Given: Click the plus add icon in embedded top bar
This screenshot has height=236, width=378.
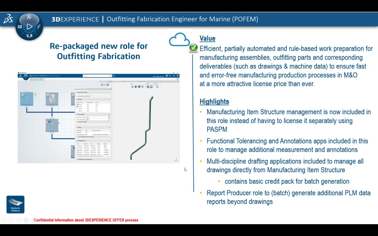Looking at the screenshot, I should [170, 76].
